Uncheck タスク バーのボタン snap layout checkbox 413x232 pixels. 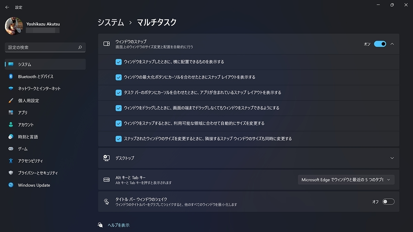118,92
